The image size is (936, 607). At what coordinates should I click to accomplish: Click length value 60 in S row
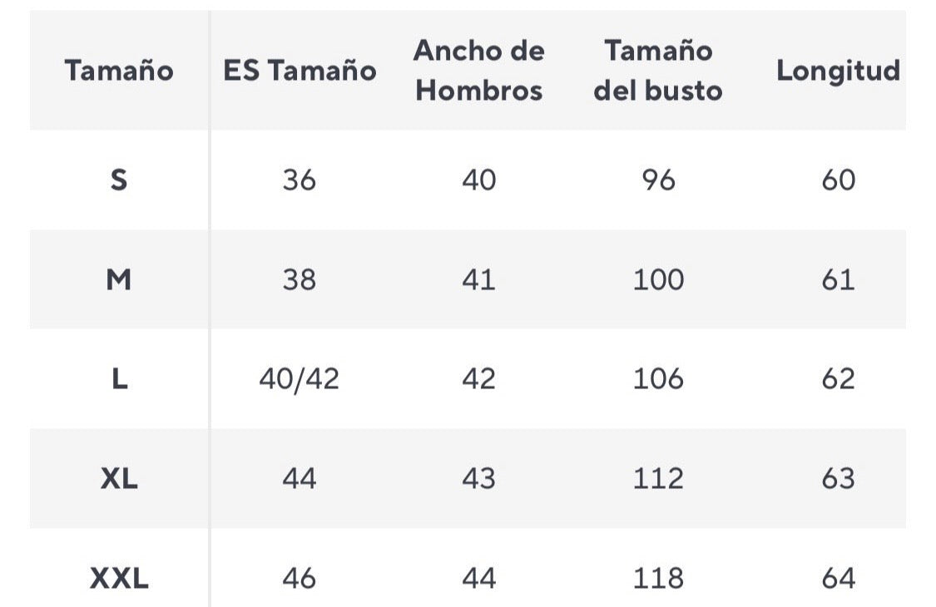click(838, 180)
